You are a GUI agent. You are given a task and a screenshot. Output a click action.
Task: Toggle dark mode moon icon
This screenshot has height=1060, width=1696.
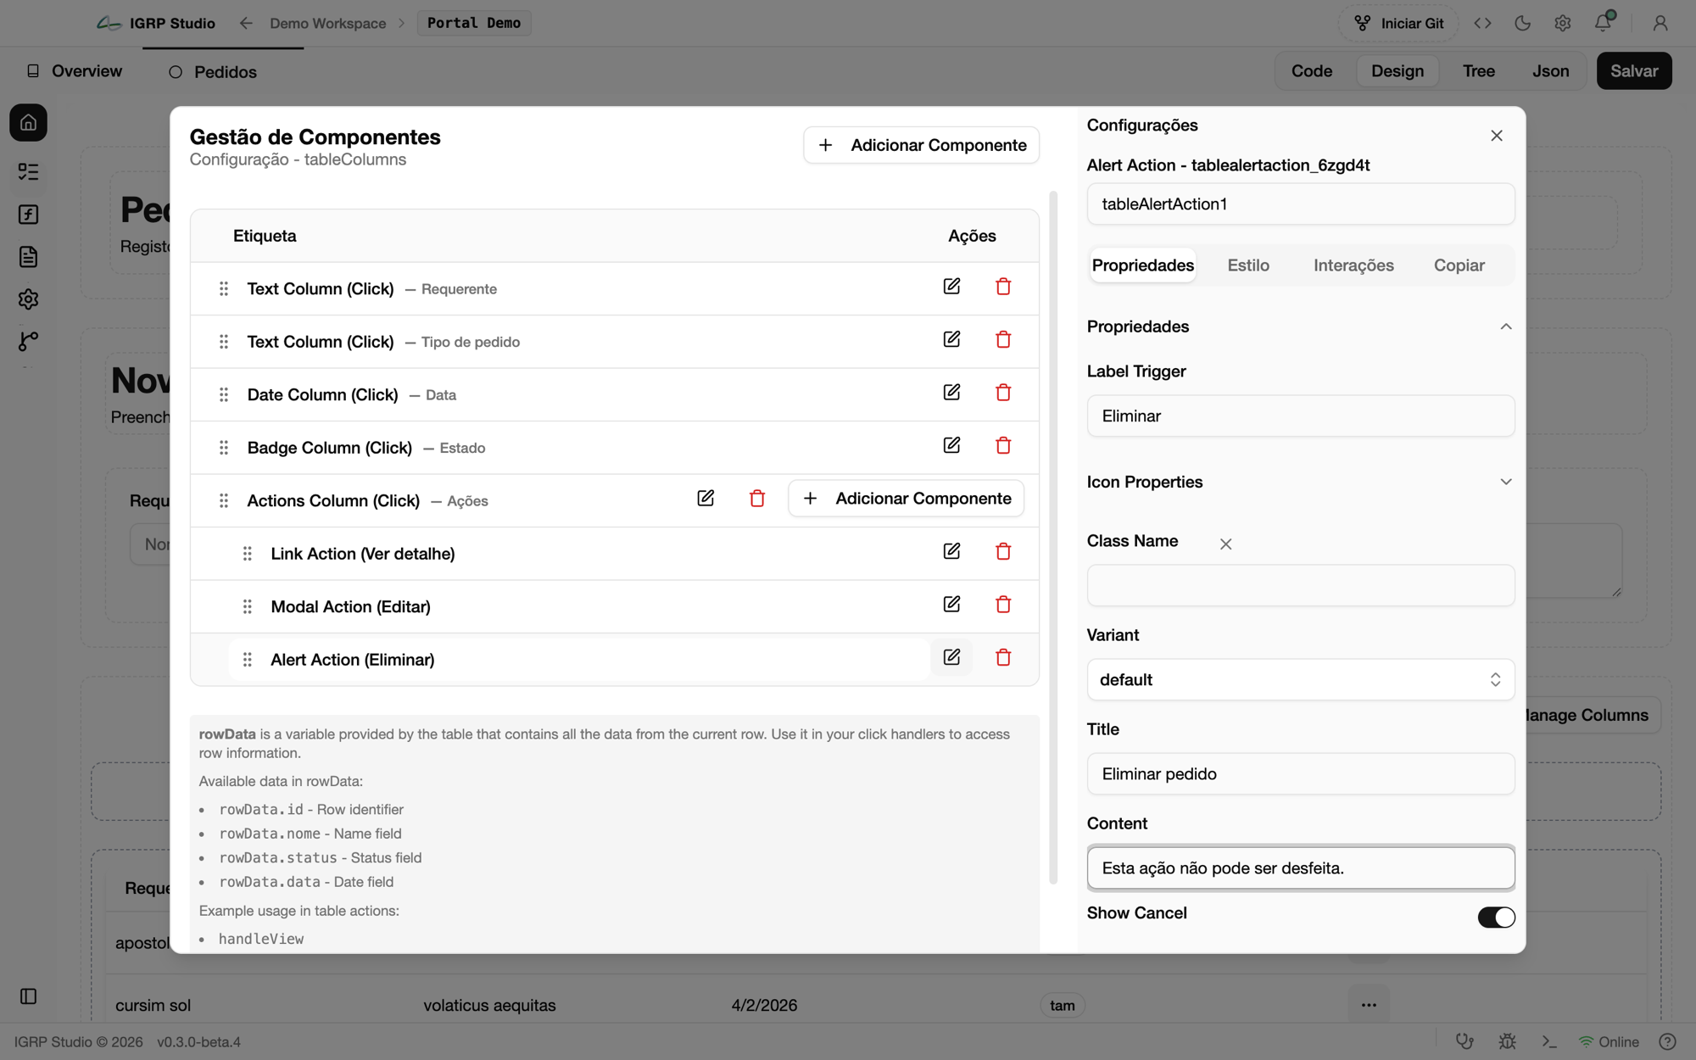click(x=1522, y=23)
